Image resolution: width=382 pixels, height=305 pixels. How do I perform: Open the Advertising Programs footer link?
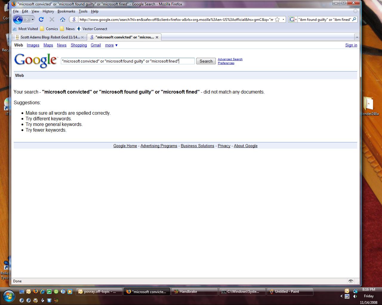pos(159,146)
